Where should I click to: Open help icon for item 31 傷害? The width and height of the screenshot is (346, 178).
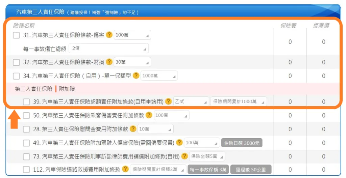(109, 35)
